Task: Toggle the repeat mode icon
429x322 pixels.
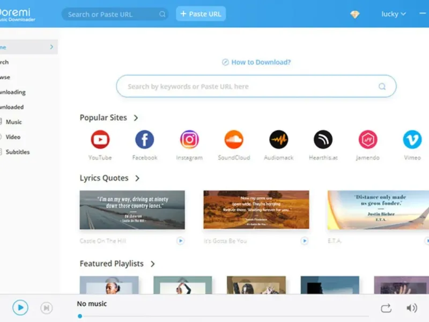Action: coord(386,308)
